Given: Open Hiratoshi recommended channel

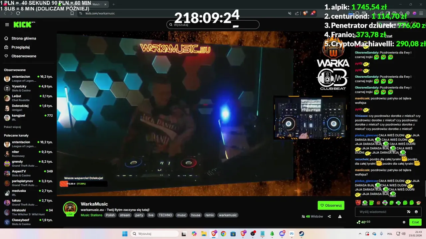Looking at the screenshot, I should pyautogui.click(x=28, y=212).
